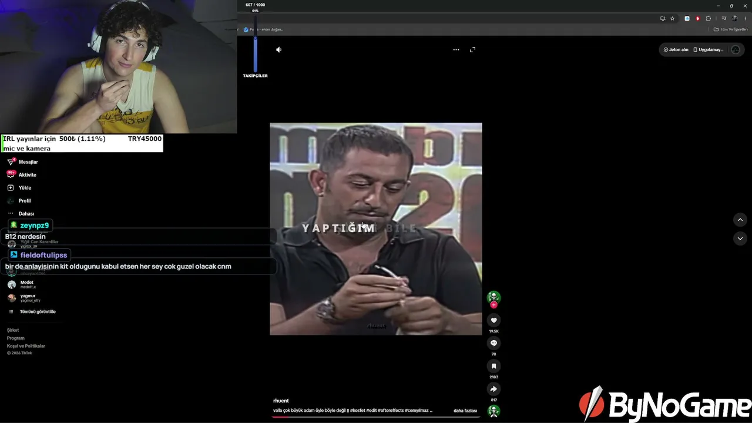Open the Chrome extensions puzzle menu
Image resolution: width=752 pixels, height=423 pixels.
click(709, 18)
